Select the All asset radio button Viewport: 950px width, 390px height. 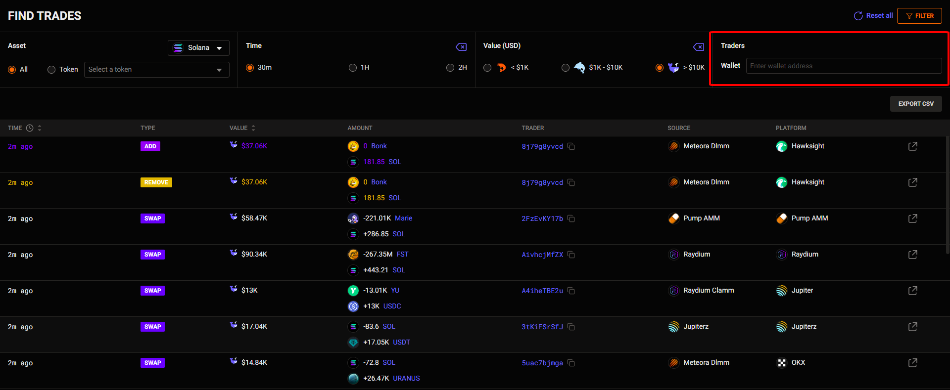point(12,70)
